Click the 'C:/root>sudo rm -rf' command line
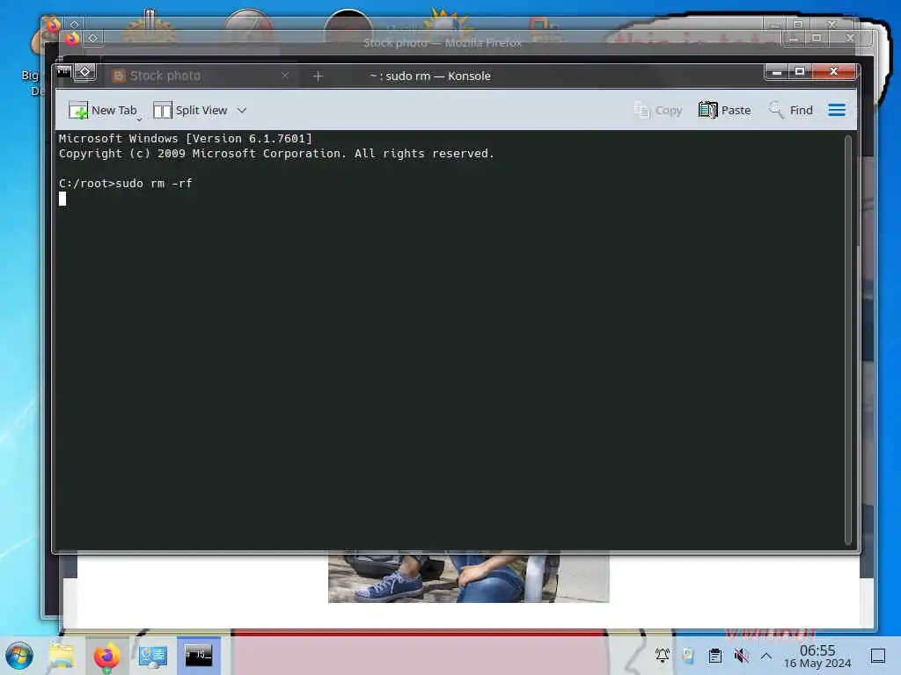Image resolution: width=901 pixels, height=675 pixels. pos(125,183)
